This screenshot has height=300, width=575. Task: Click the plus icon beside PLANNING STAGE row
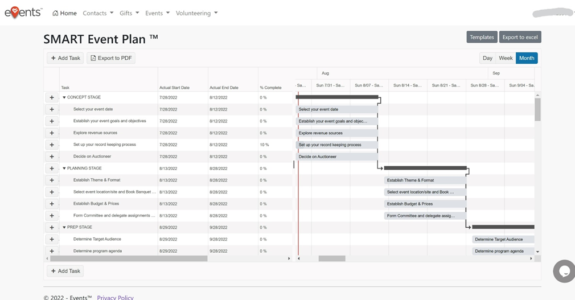(52, 169)
